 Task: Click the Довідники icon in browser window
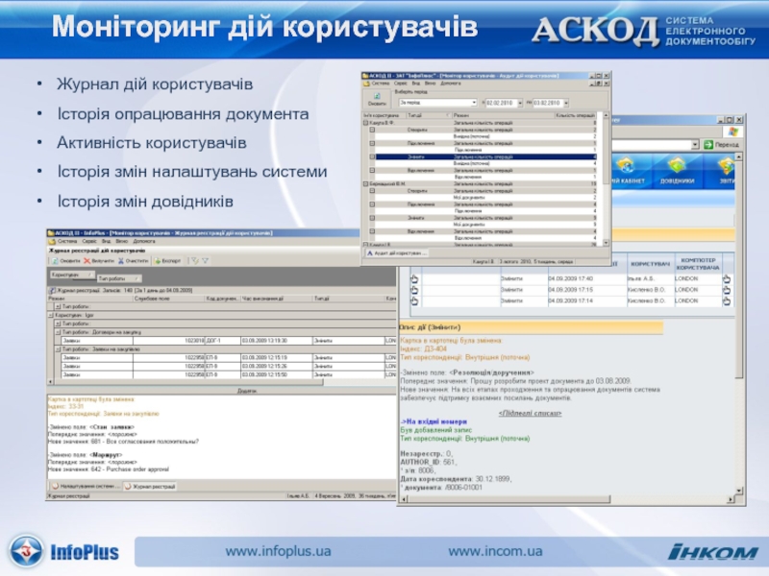(x=677, y=165)
